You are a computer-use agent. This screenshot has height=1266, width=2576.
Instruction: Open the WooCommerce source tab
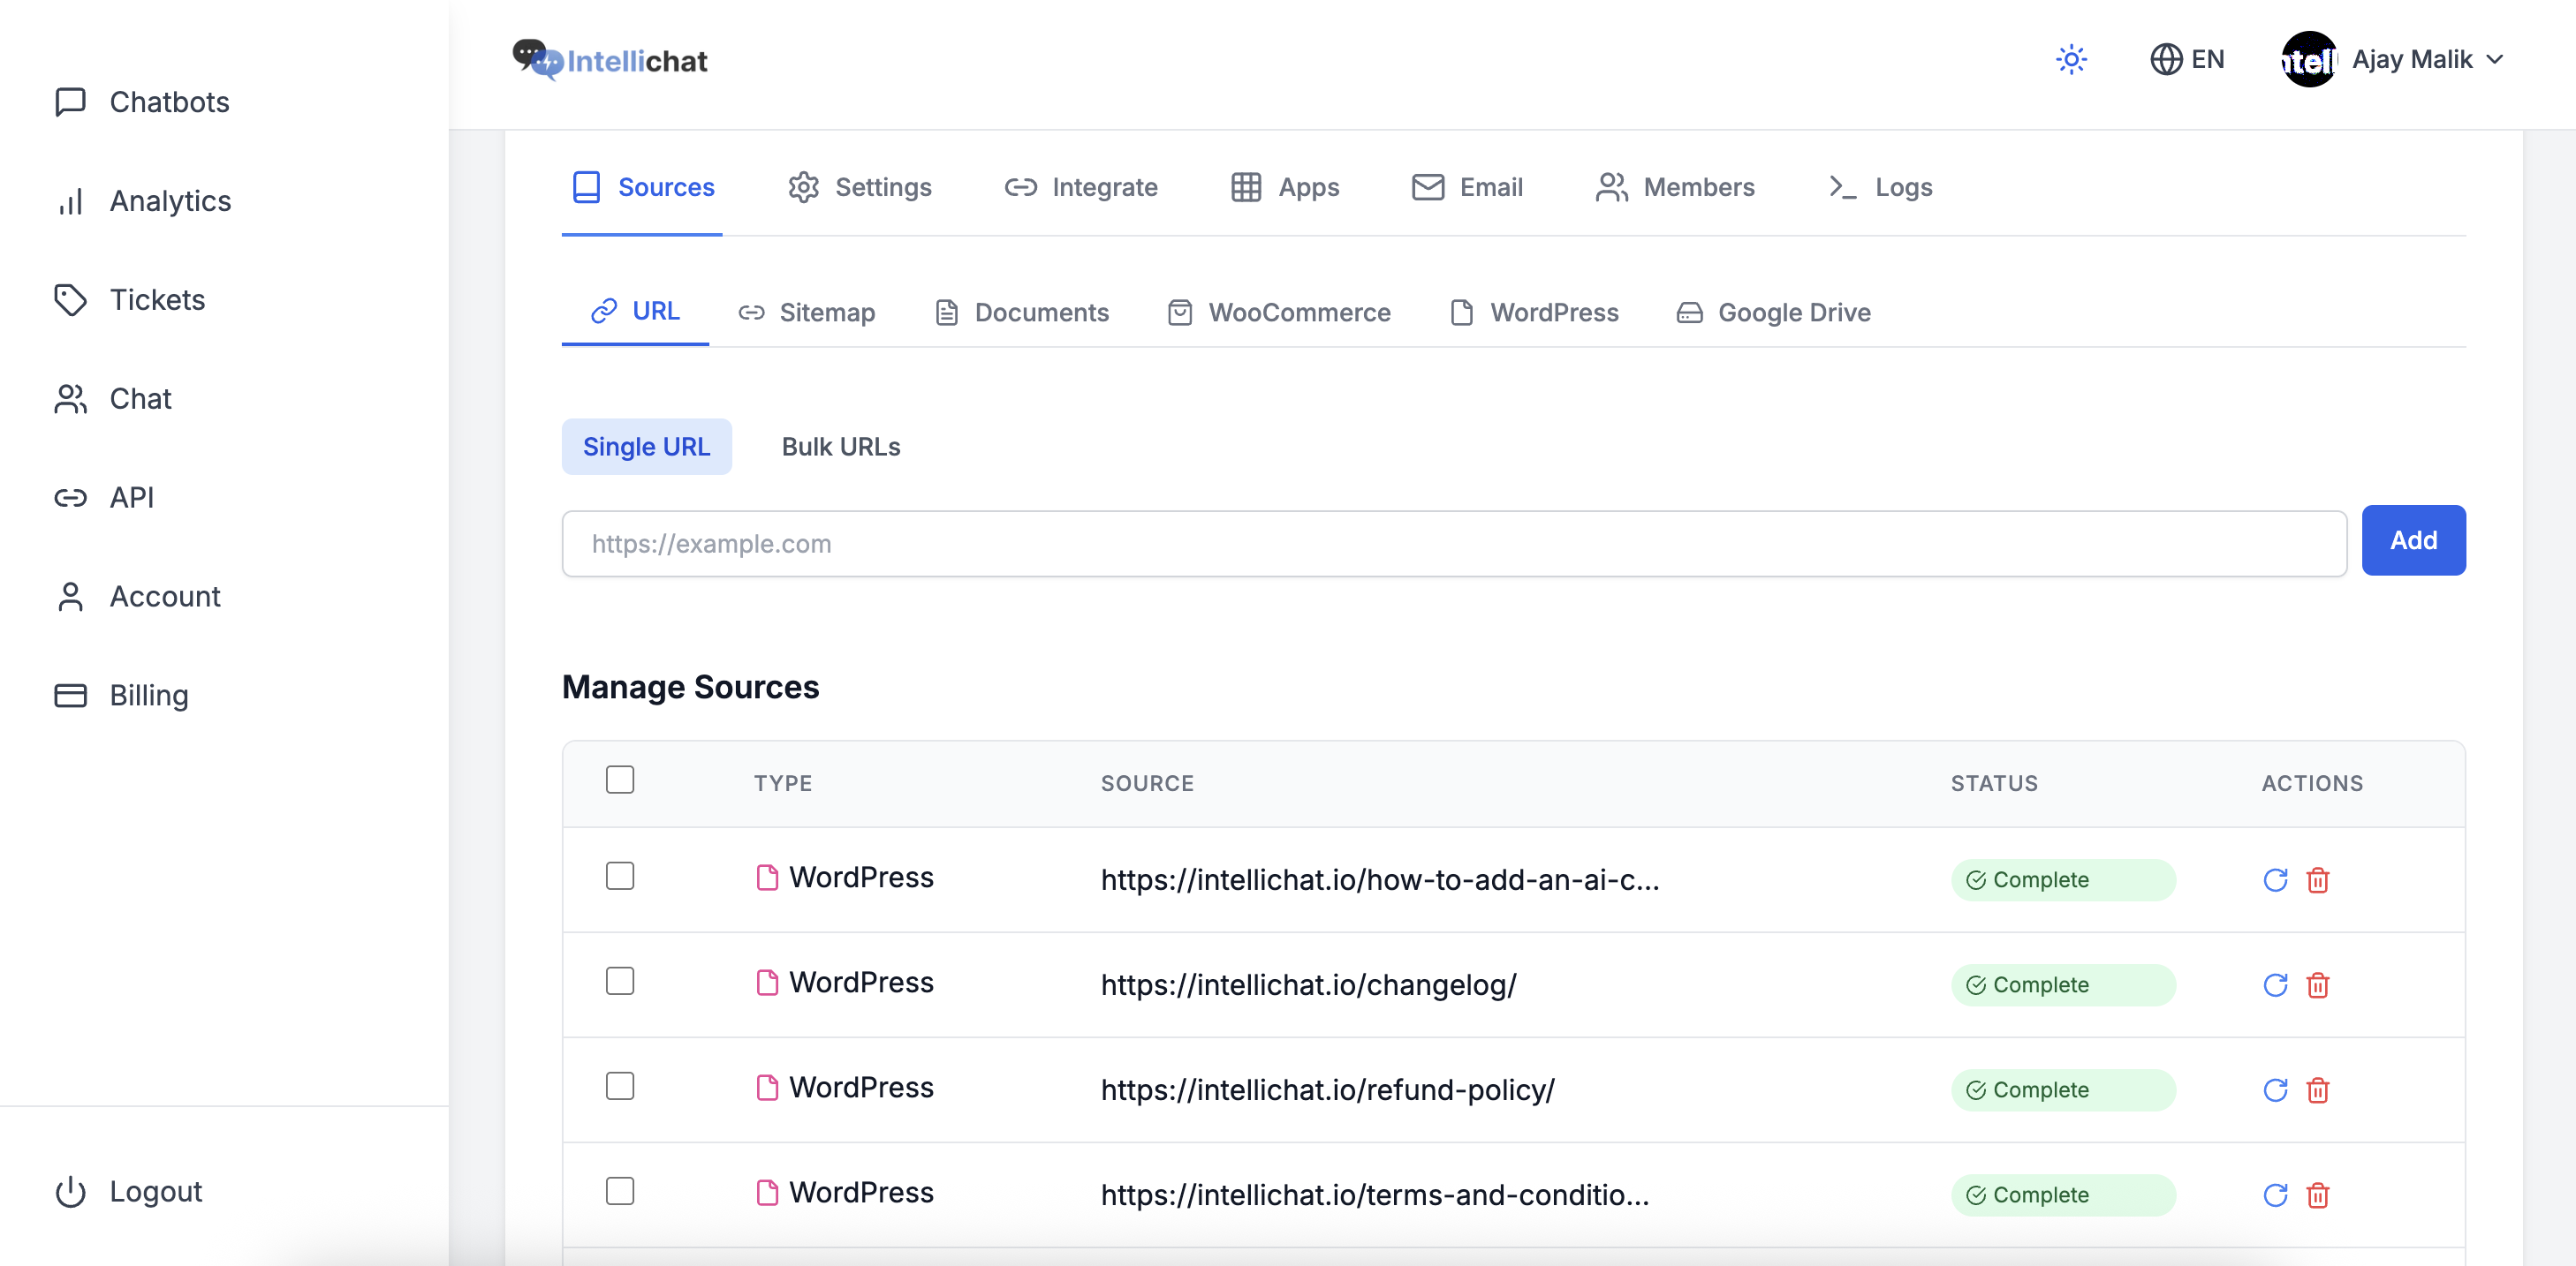point(1280,312)
